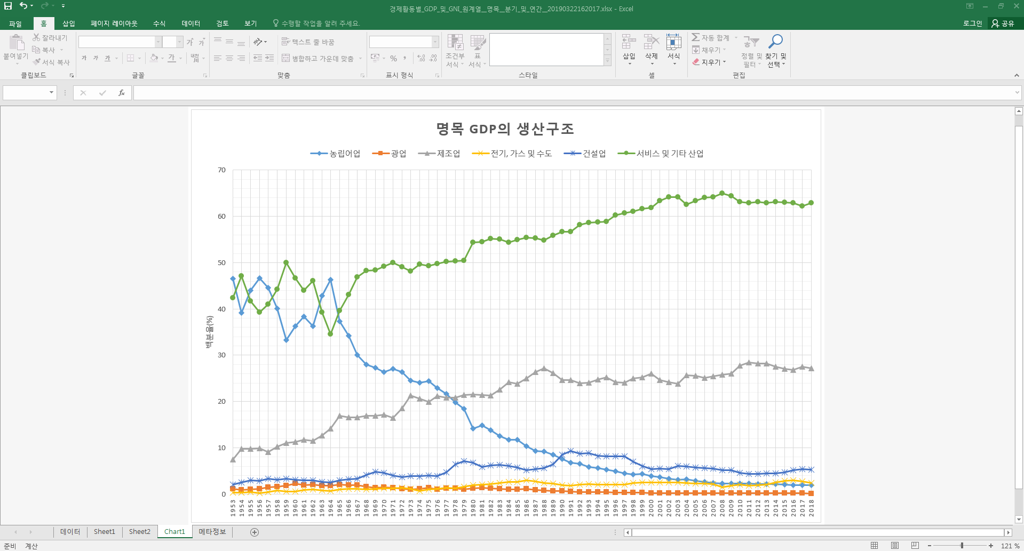This screenshot has width=1024, height=551.
Task: Select the 서비스 및 기타 산업 legend entry
Action: coord(661,154)
